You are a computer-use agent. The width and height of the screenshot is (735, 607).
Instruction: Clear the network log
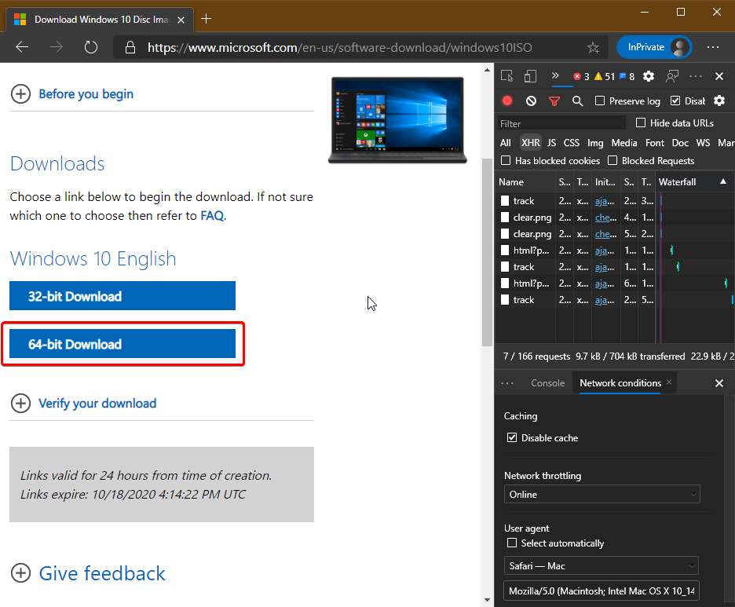pyautogui.click(x=531, y=101)
